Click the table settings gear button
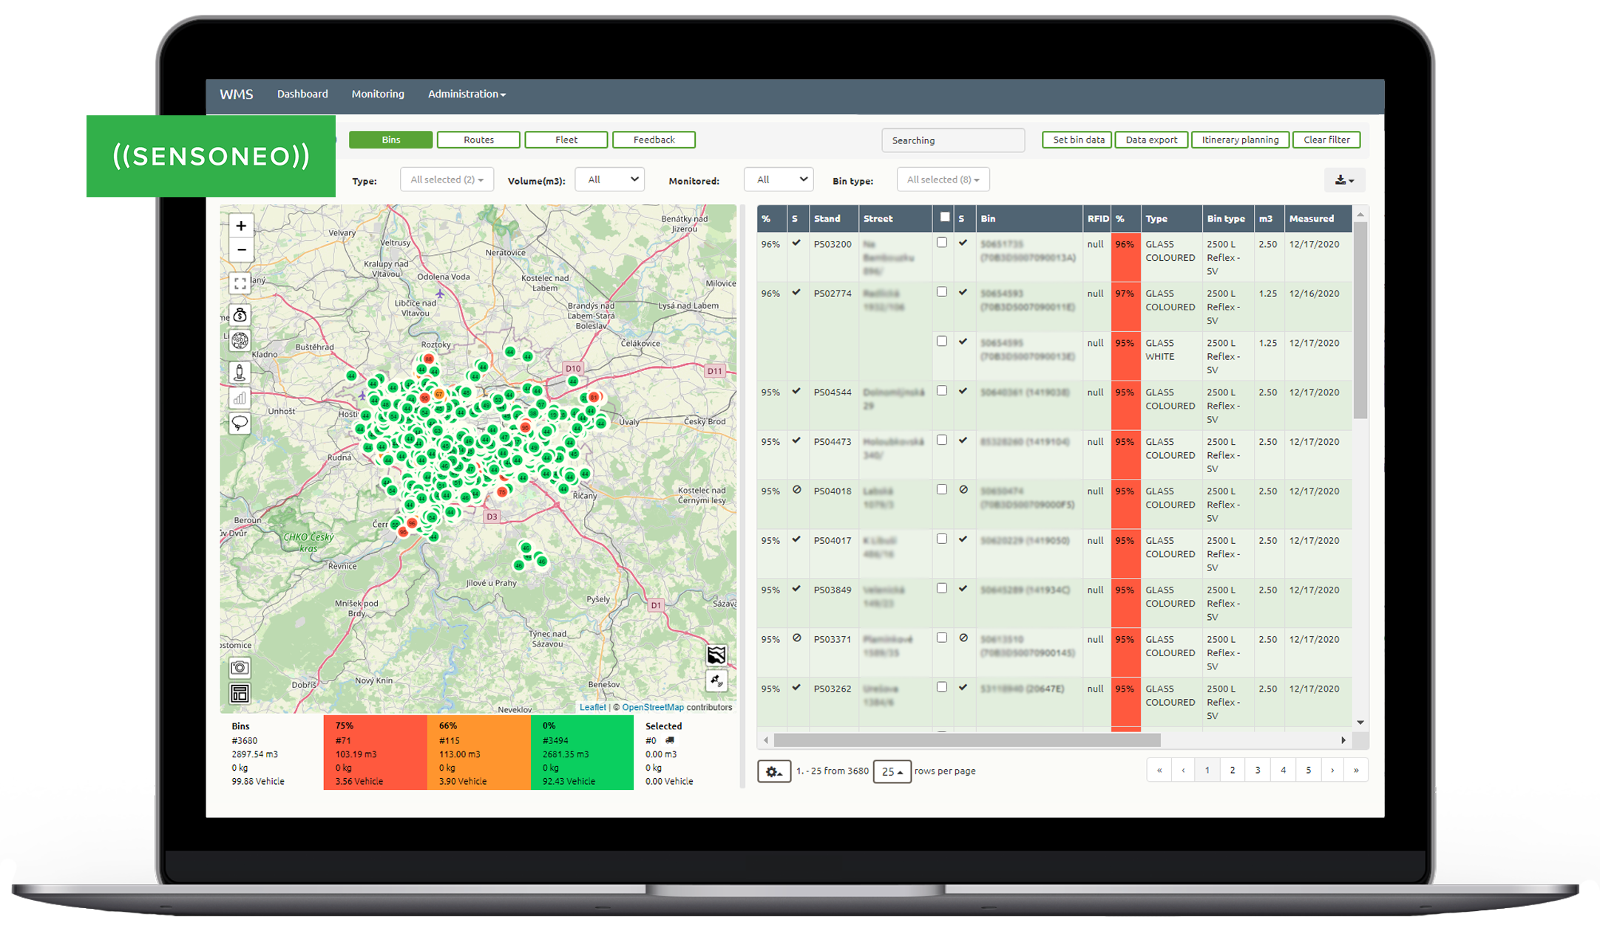 coord(773,771)
